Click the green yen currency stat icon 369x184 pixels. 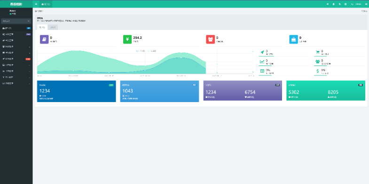[x=127, y=39]
